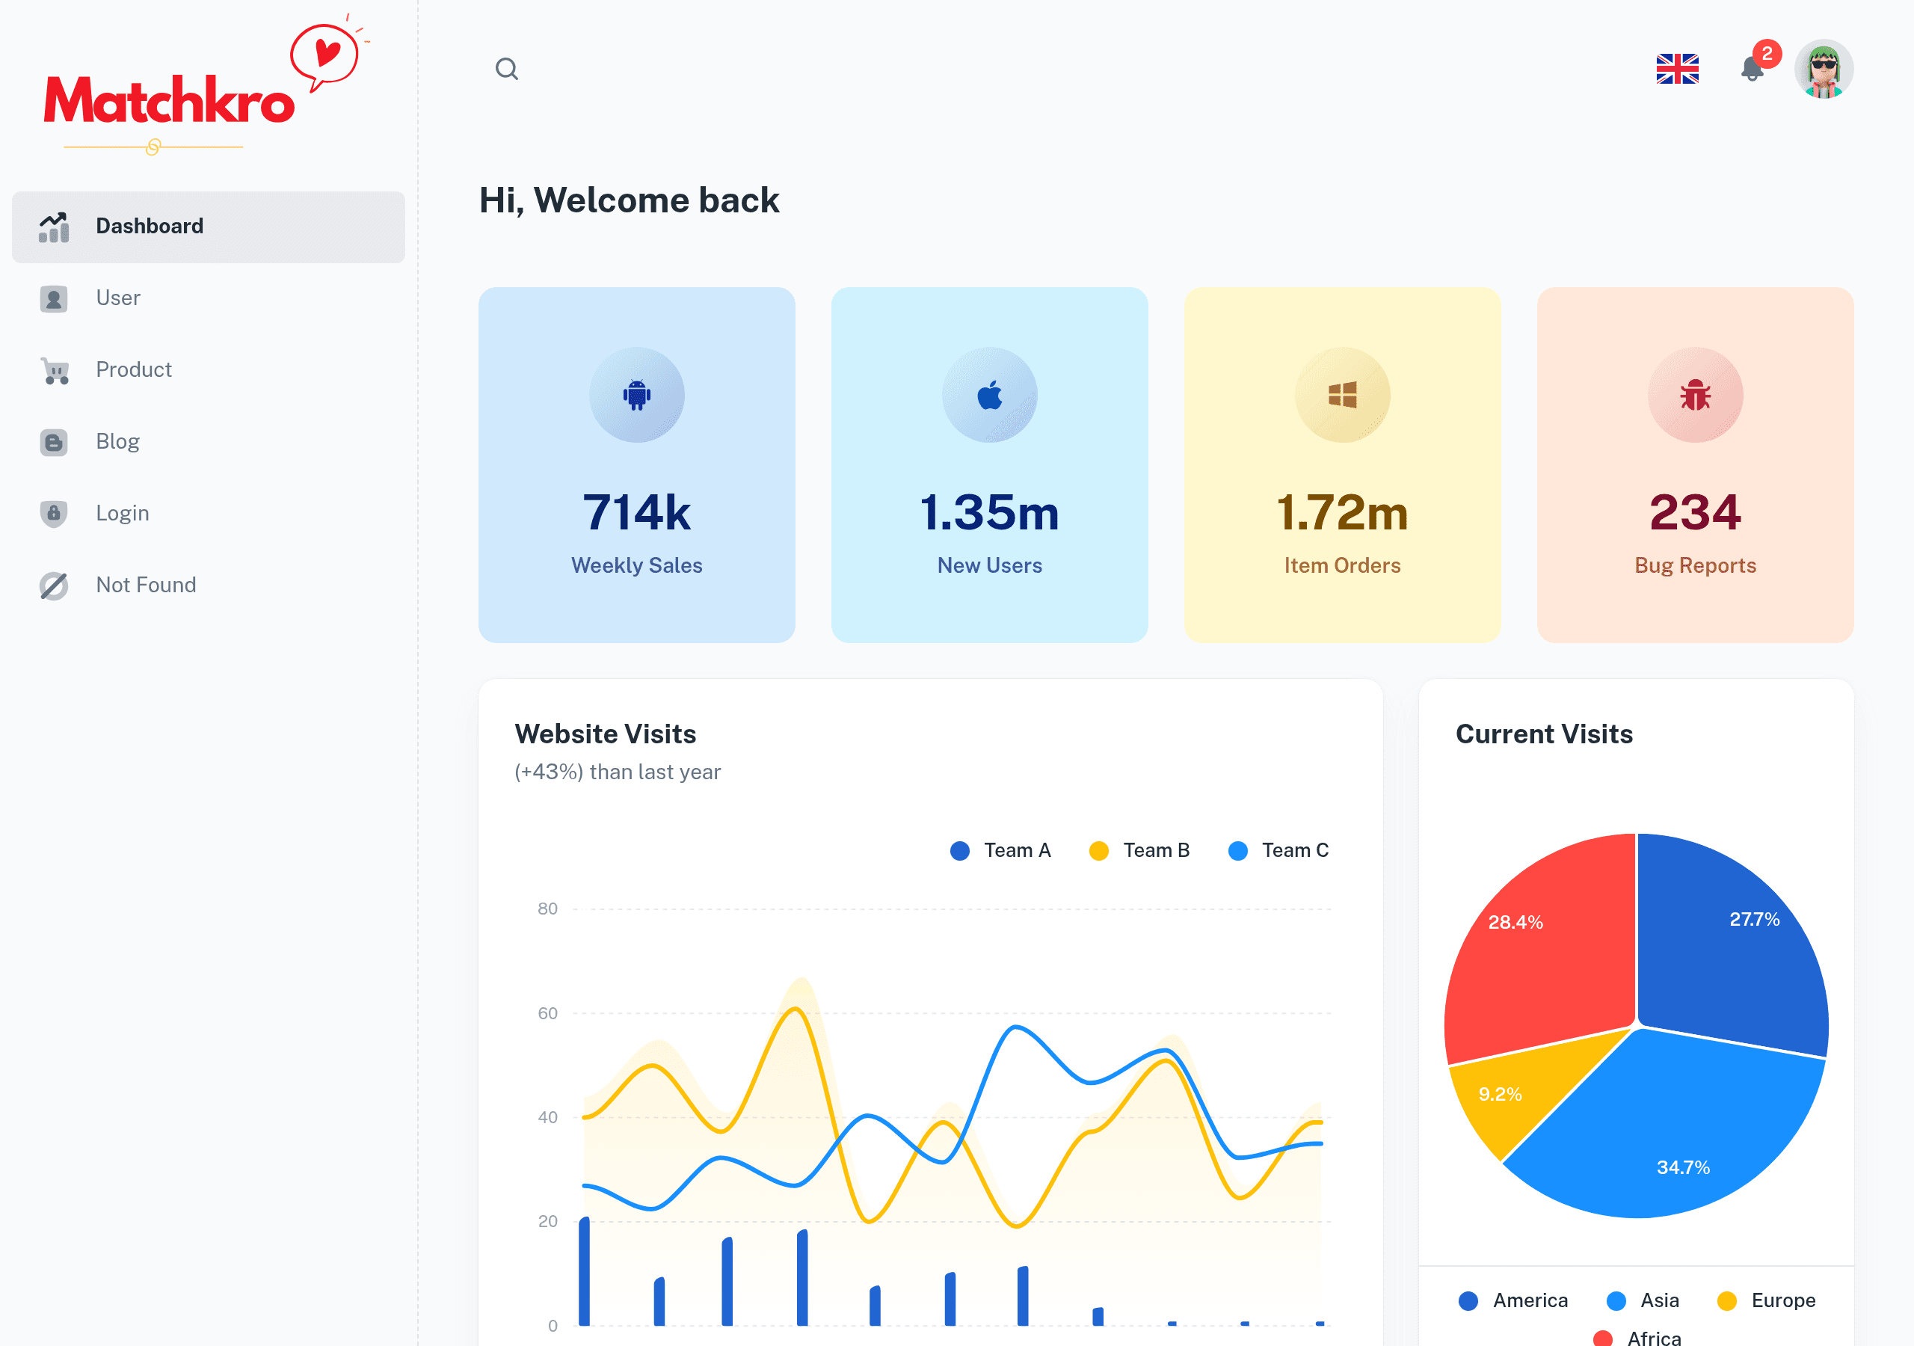This screenshot has width=1914, height=1346.
Task: Click the Weekly Sales label
Action: (637, 565)
